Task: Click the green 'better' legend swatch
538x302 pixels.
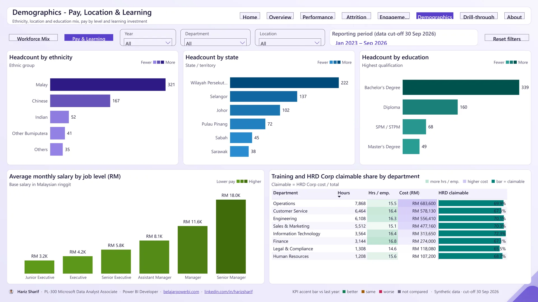Action: tap(344, 292)
